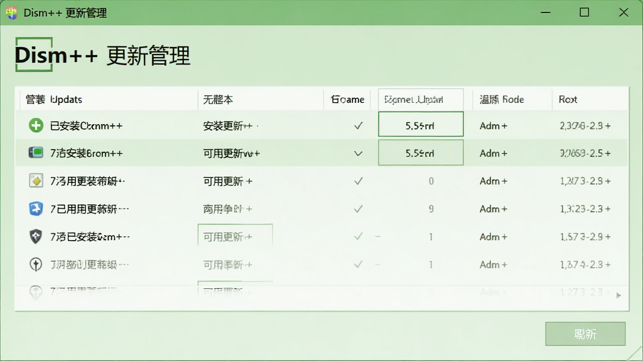This screenshot has height=361, width=643.
Task: Expand the chevron in the Brom++ row
Action: pyautogui.click(x=359, y=154)
